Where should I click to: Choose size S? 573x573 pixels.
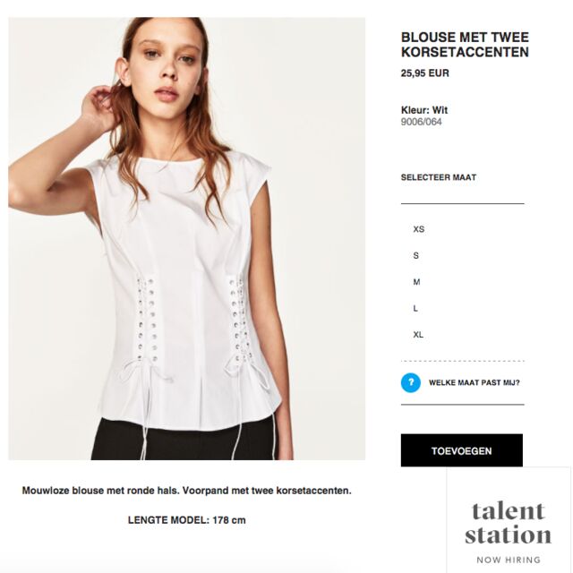coord(415,255)
